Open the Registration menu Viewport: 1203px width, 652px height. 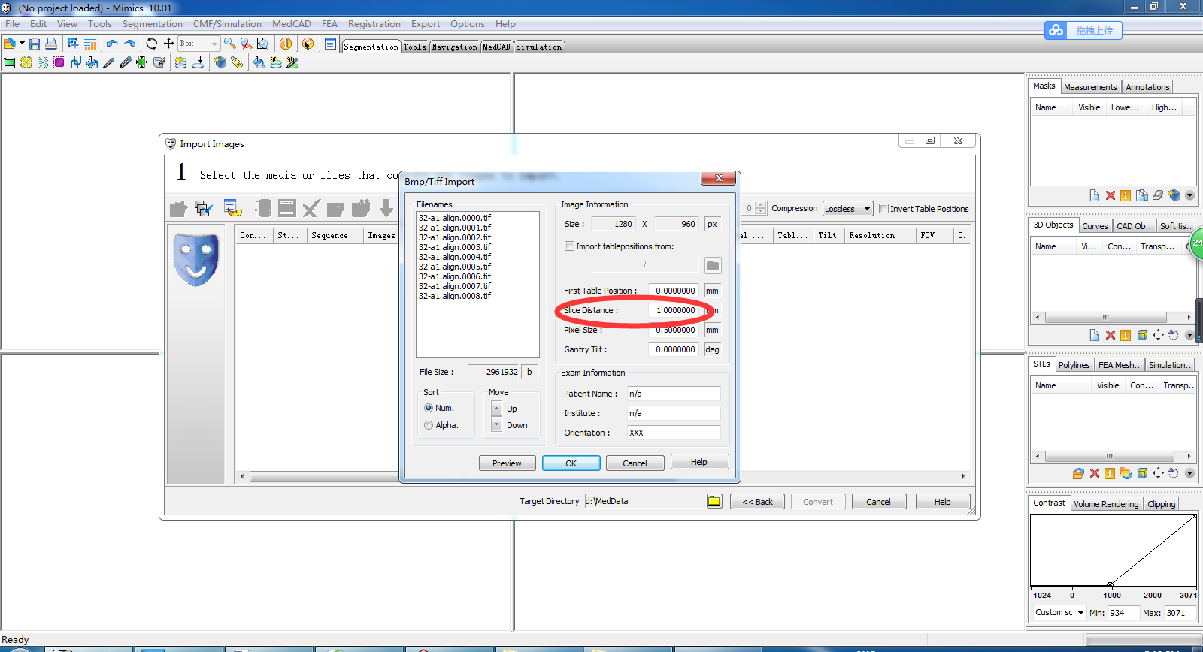point(374,24)
